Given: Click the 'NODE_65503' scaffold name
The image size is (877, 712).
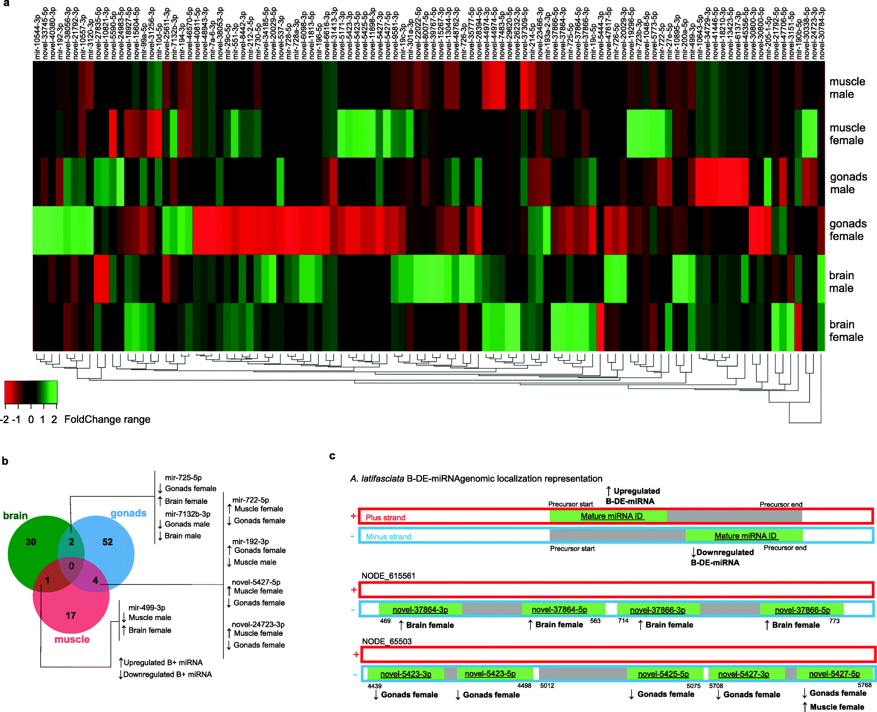Looking at the screenshot, I should pos(387,641).
